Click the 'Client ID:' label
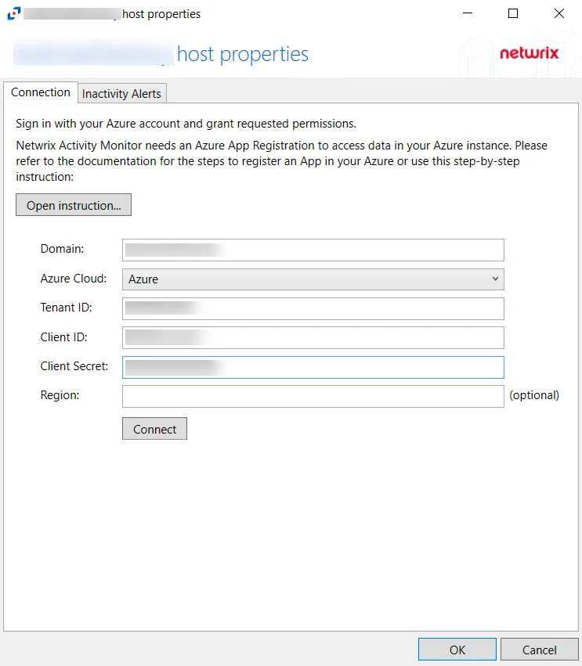This screenshot has height=666, width=582. (x=63, y=337)
